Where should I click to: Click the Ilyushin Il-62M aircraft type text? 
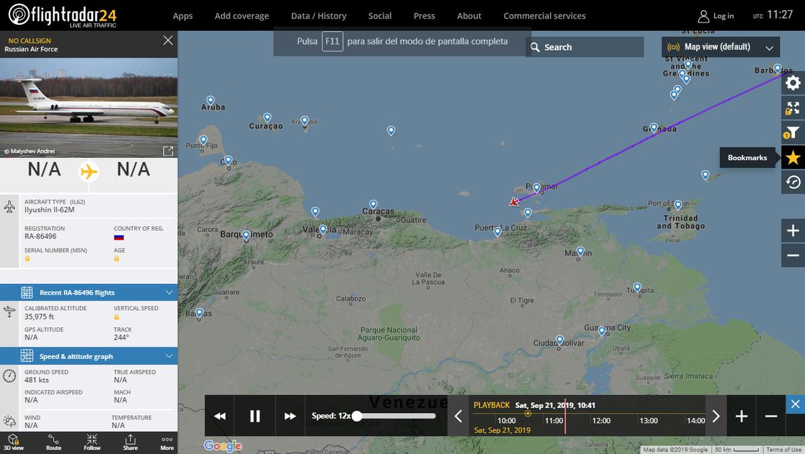pos(50,209)
